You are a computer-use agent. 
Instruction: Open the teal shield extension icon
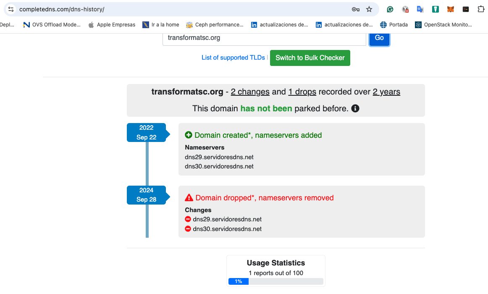click(436, 9)
